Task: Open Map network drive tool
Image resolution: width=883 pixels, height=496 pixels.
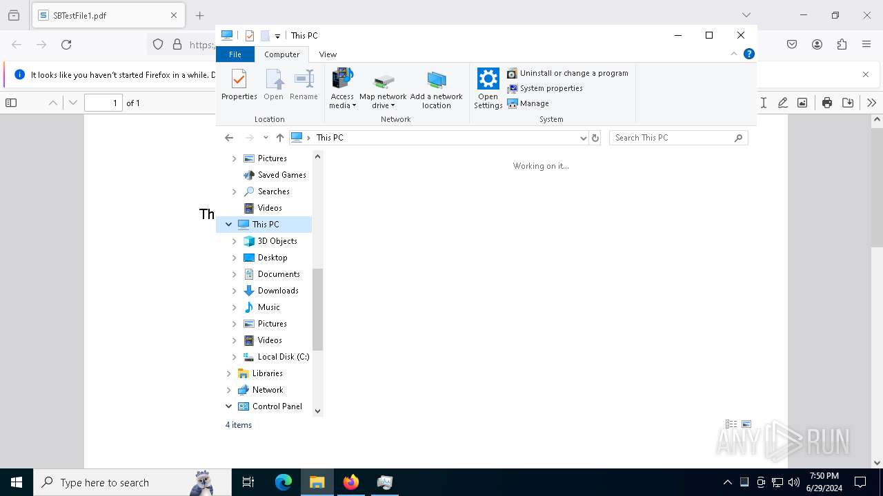Action: (383, 90)
